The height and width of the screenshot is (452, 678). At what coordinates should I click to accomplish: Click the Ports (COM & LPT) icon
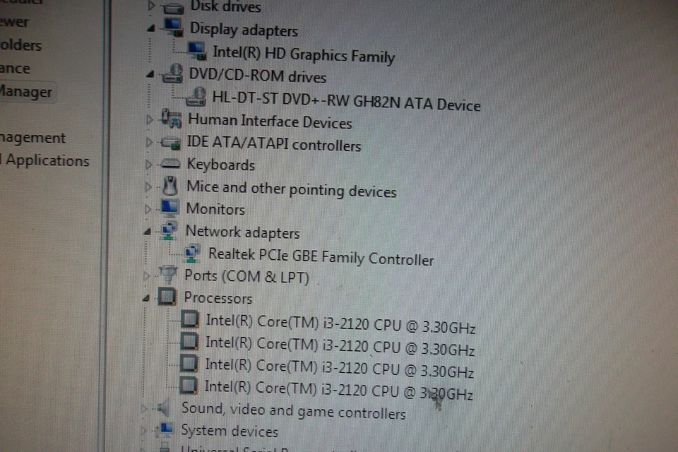(x=167, y=275)
